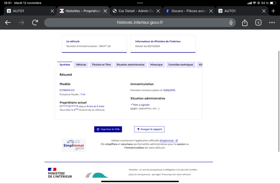This screenshot has width=280, height=184.
Task: Select the Synthèse tab
Action: click(x=65, y=64)
